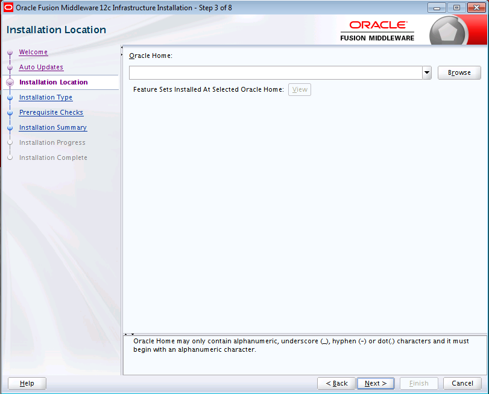This screenshot has width=489, height=394.
Task: Click the disabled Finish button
Action: point(419,383)
